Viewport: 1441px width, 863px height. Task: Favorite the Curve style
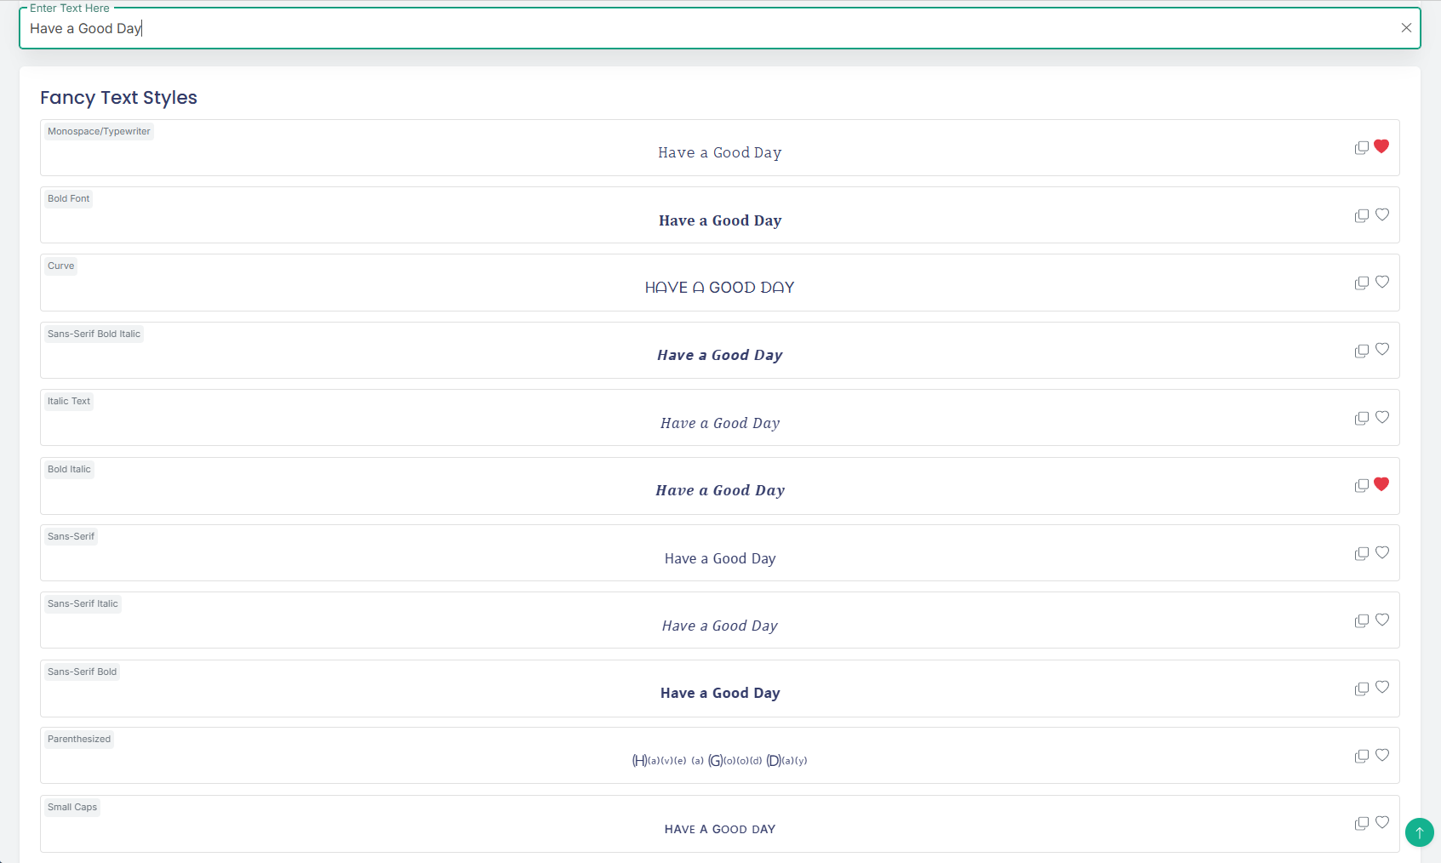[1381, 282]
